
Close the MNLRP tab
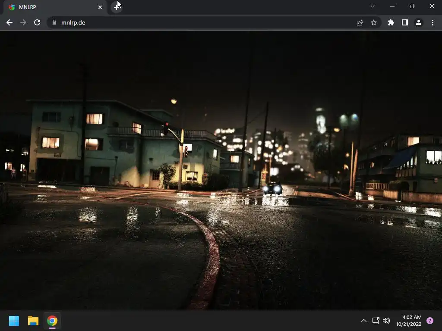coord(100,7)
